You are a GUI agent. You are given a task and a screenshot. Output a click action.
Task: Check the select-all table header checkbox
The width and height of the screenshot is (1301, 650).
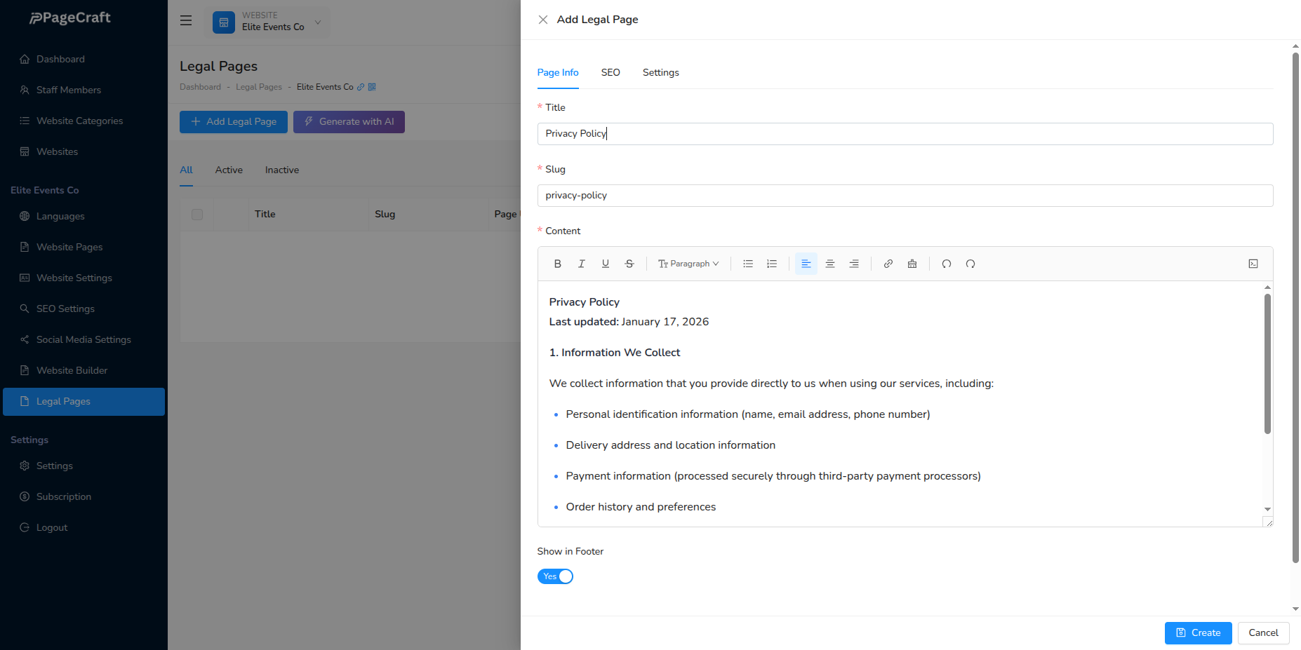(197, 215)
